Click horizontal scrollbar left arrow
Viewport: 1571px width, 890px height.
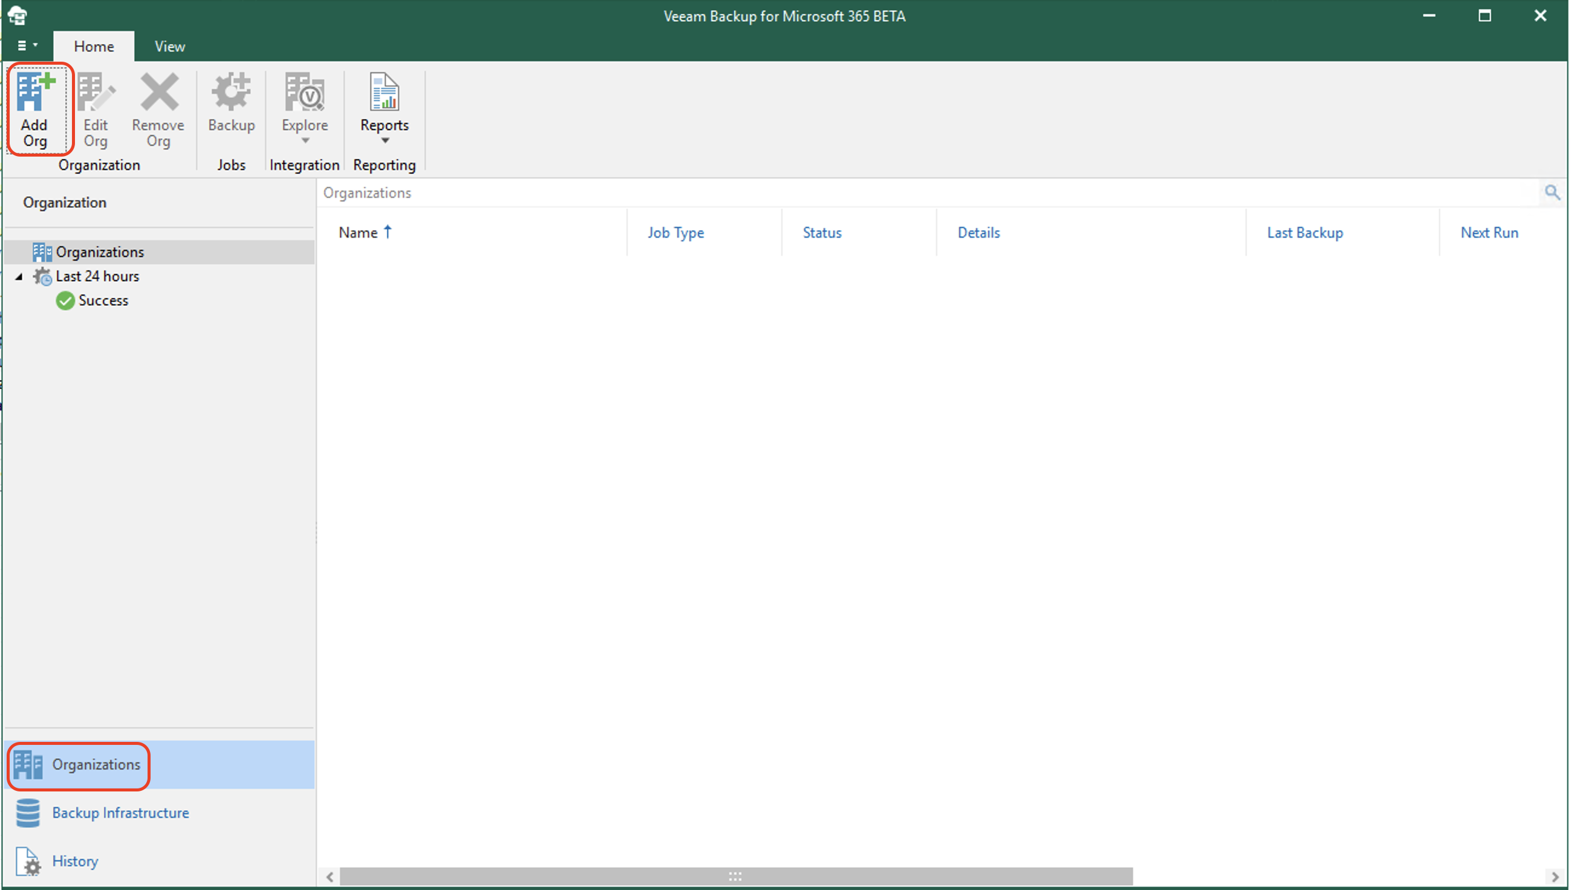330,877
